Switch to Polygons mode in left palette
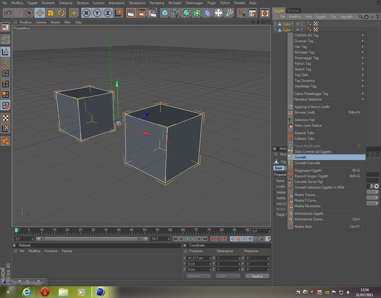 pos(5,95)
